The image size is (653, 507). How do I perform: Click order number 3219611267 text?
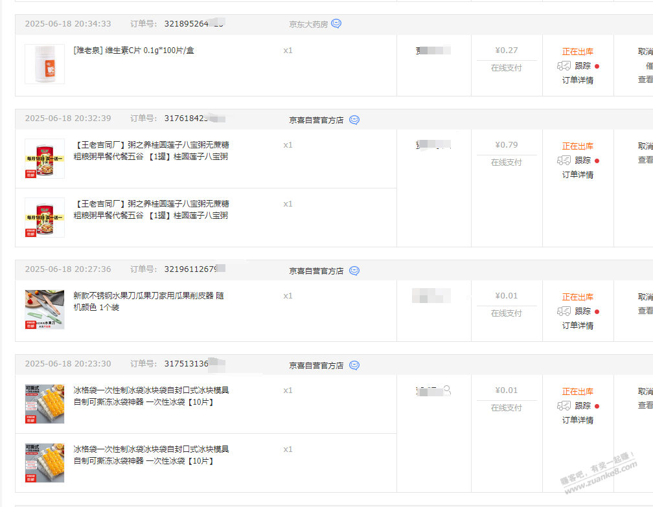[190, 269]
